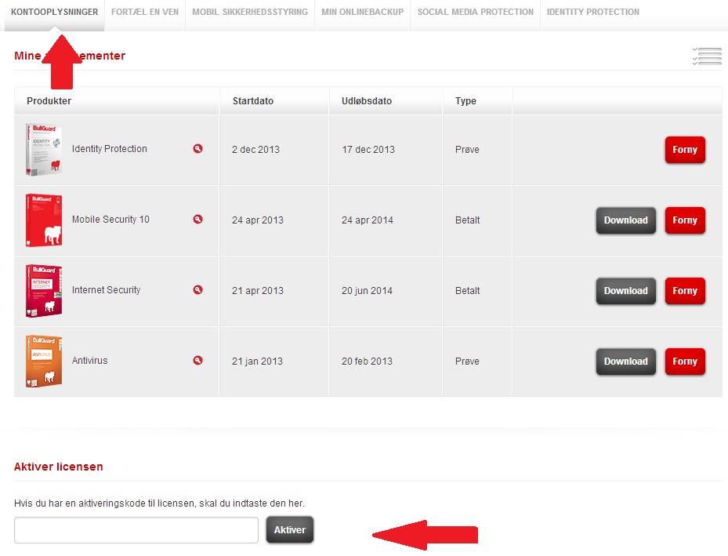This screenshot has width=728, height=556.
Task: Click Betalt type in Internet Security row
Action: coord(468,291)
